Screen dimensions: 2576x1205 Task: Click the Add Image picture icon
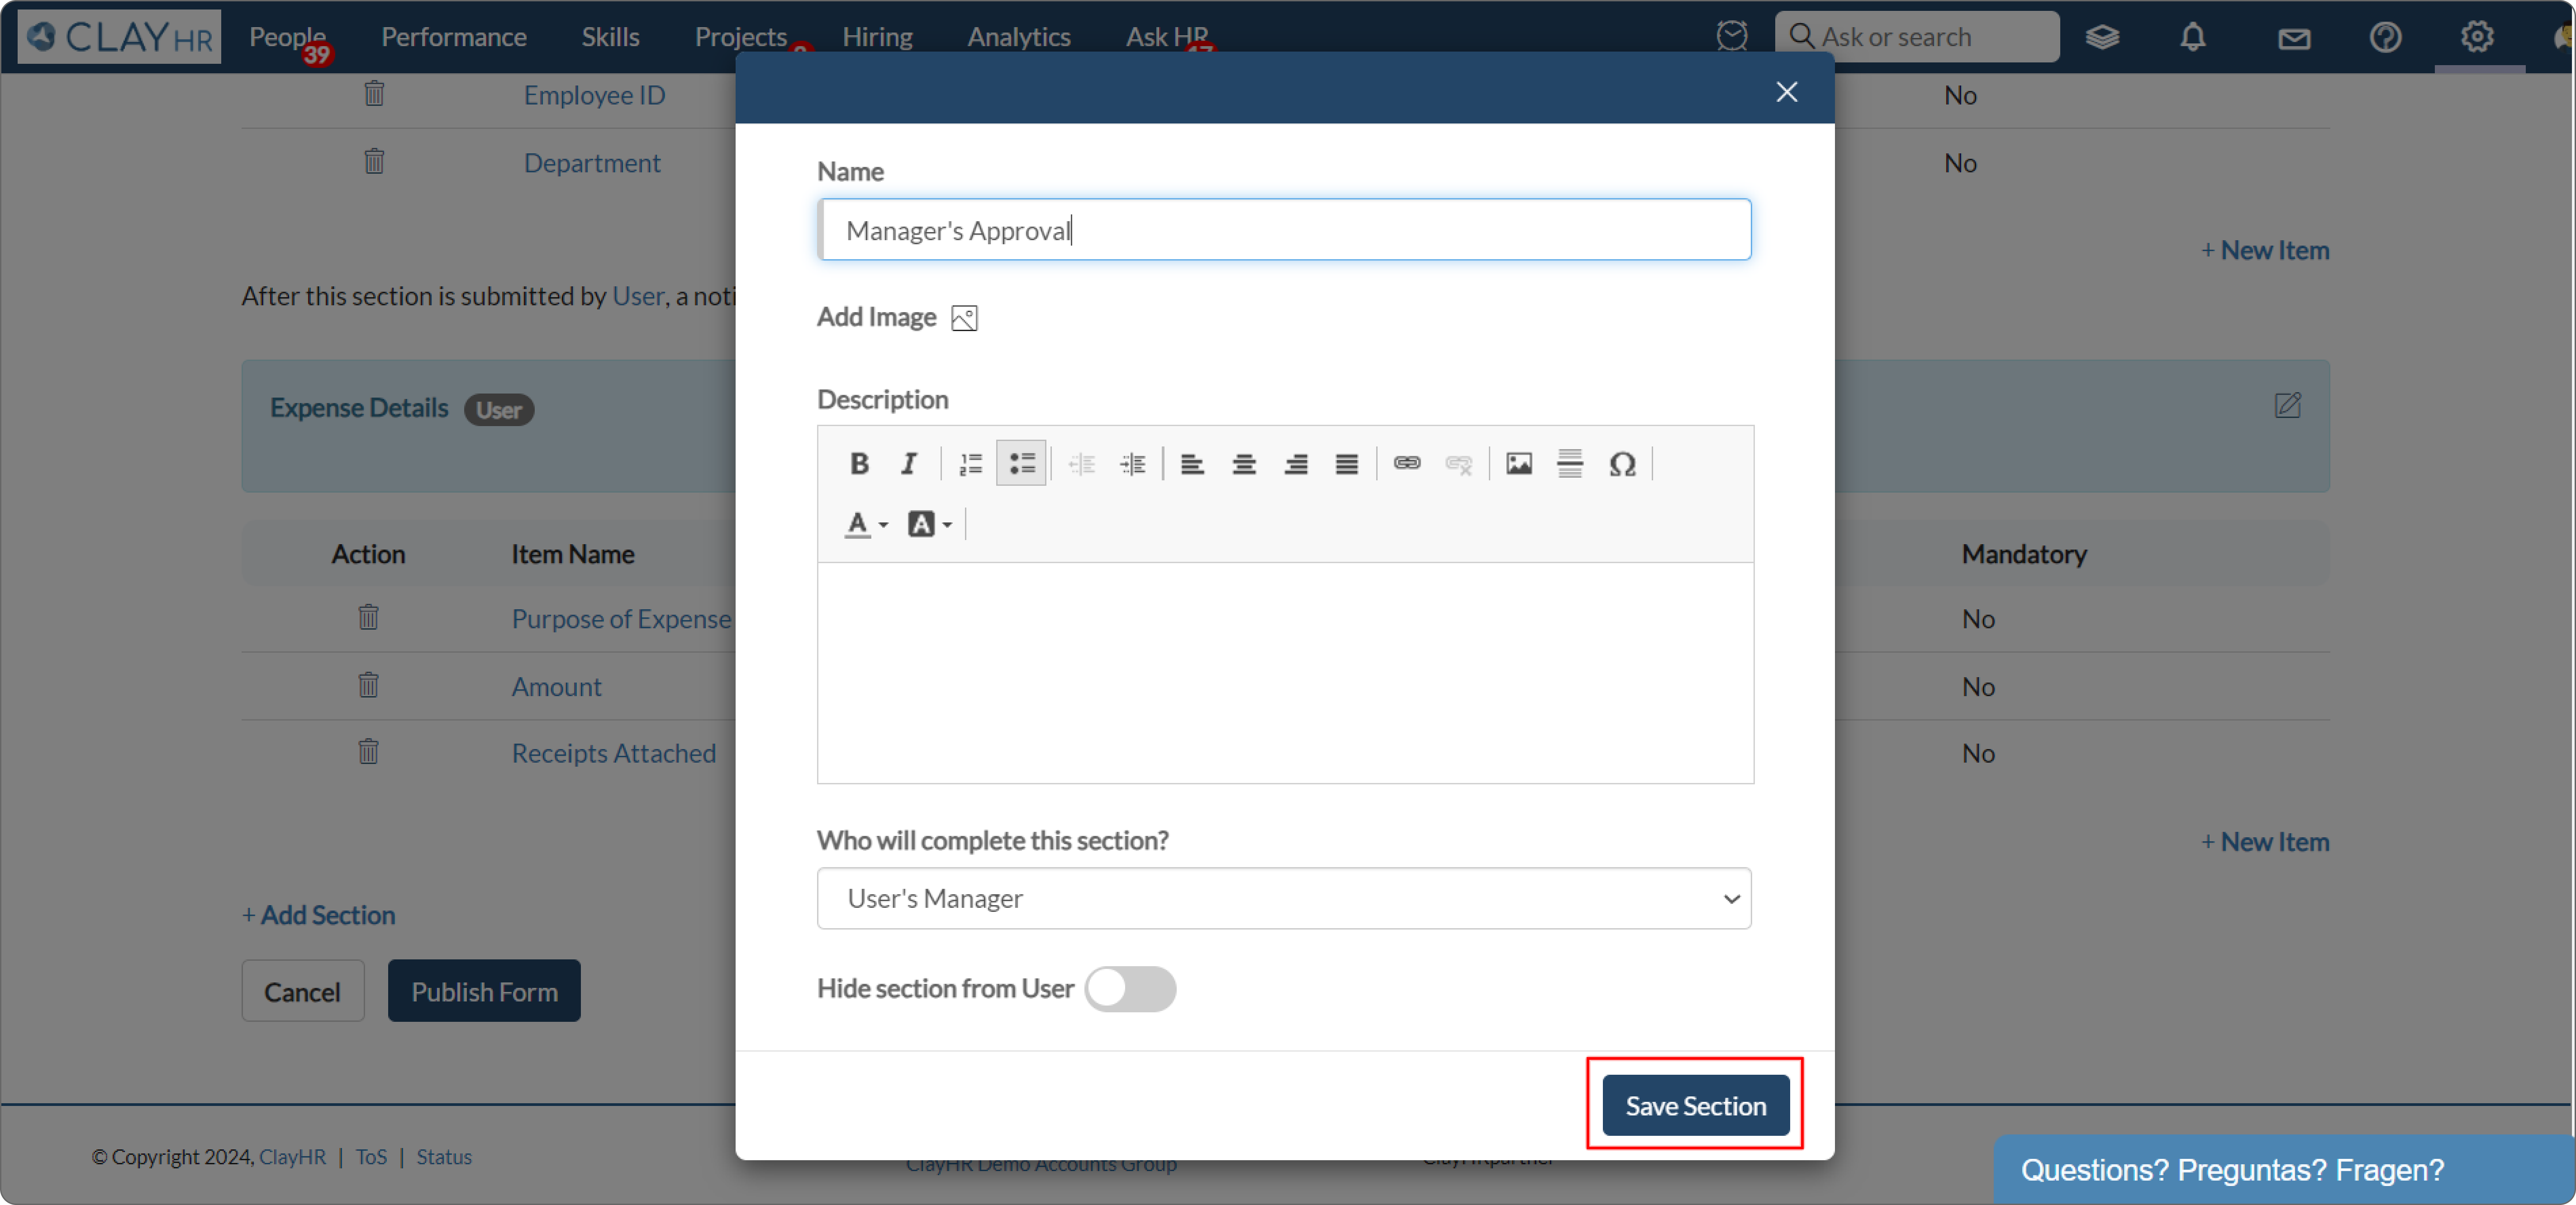tap(963, 318)
